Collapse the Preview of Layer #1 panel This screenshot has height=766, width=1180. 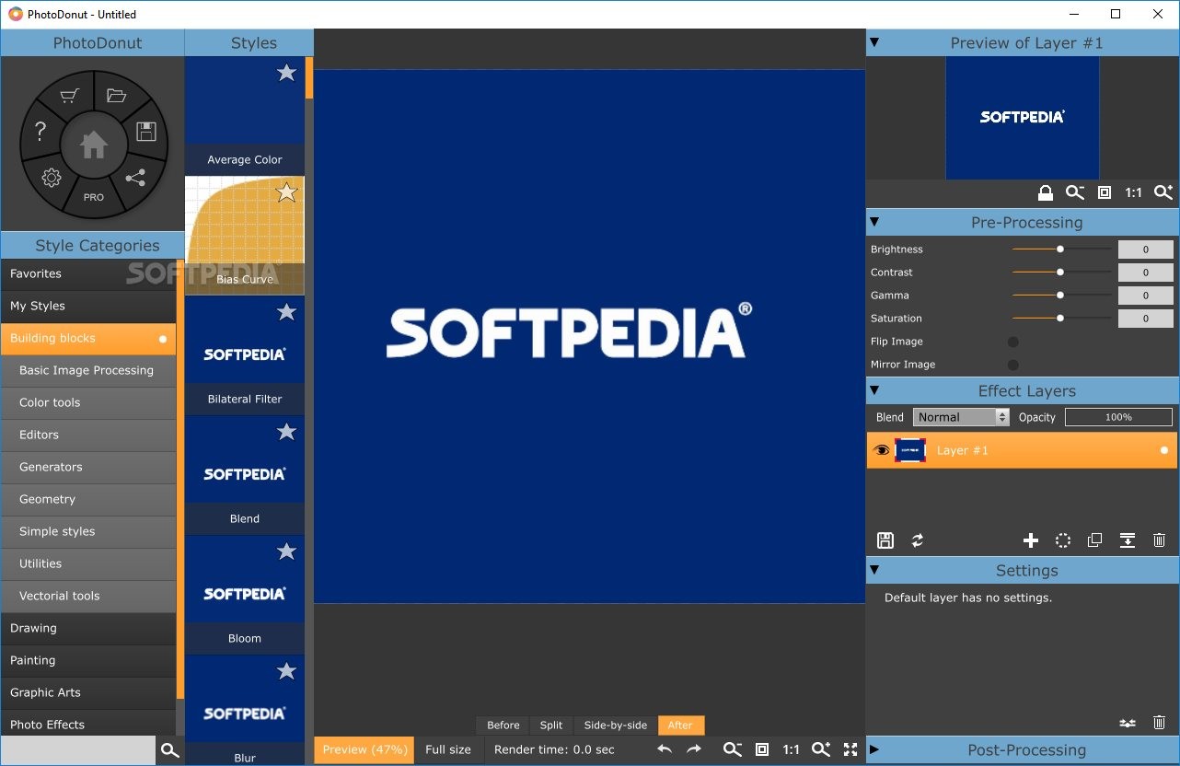pyautogui.click(x=874, y=42)
